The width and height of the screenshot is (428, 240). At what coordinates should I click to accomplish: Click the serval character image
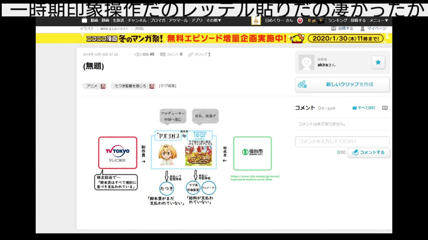(168, 155)
